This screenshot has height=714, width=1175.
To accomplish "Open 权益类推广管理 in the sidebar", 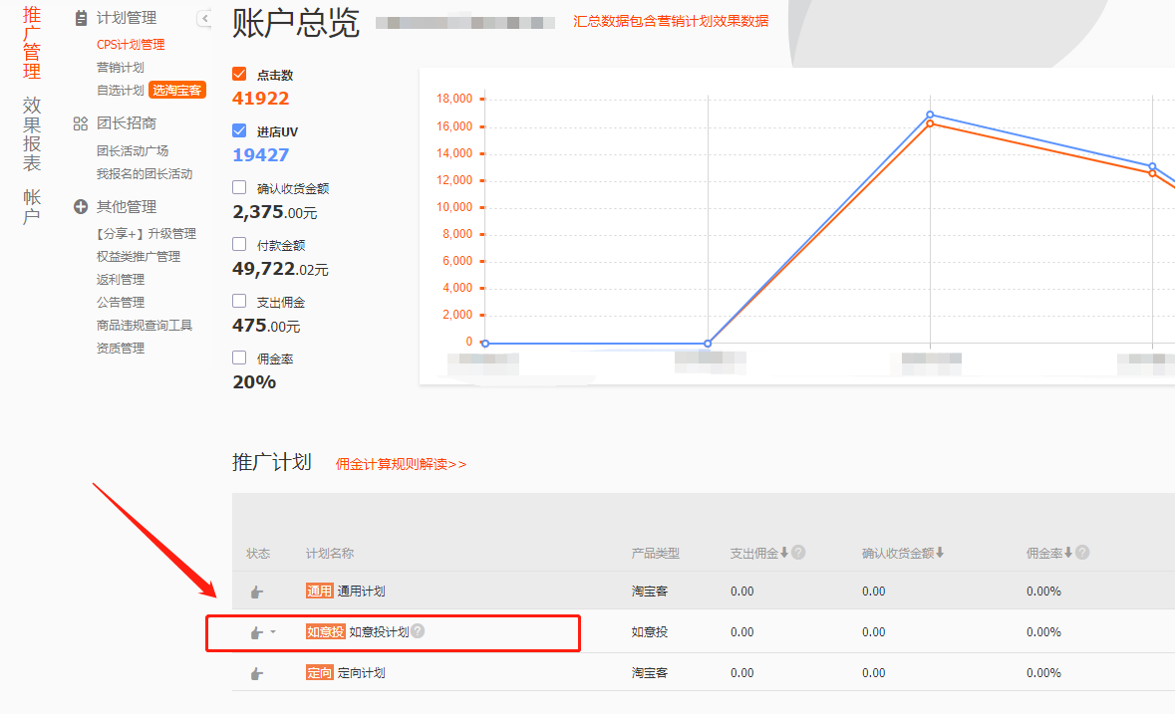I will [x=139, y=256].
